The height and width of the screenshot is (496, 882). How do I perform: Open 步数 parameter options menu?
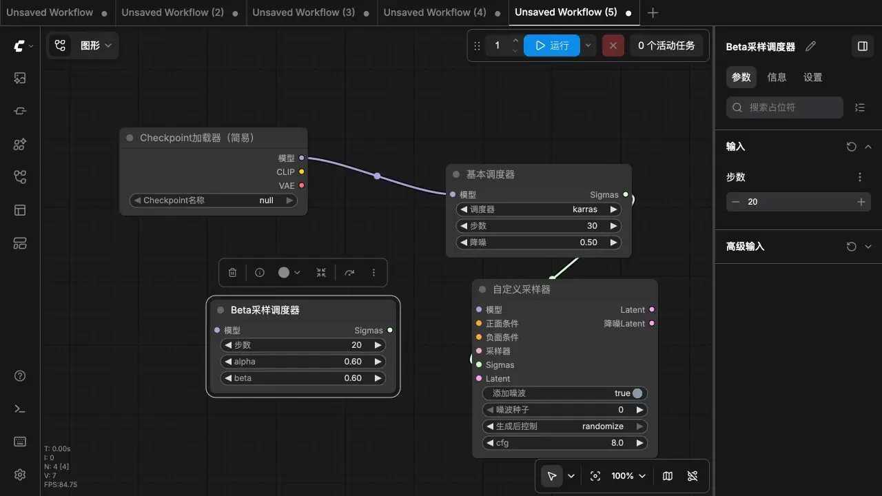click(x=860, y=177)
